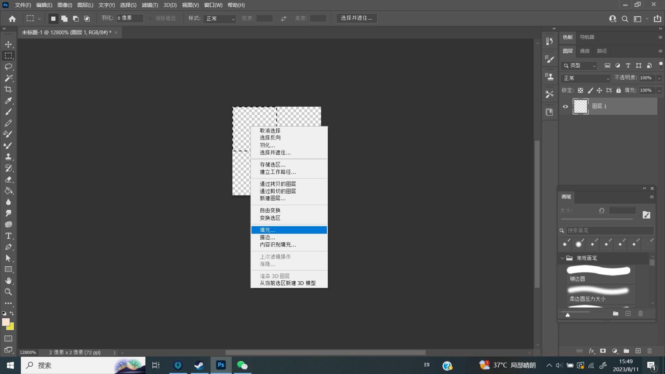665x374 pixels.
Task: Open the 不透明度 opacity dropdown arrow
Action: point(659,78)
